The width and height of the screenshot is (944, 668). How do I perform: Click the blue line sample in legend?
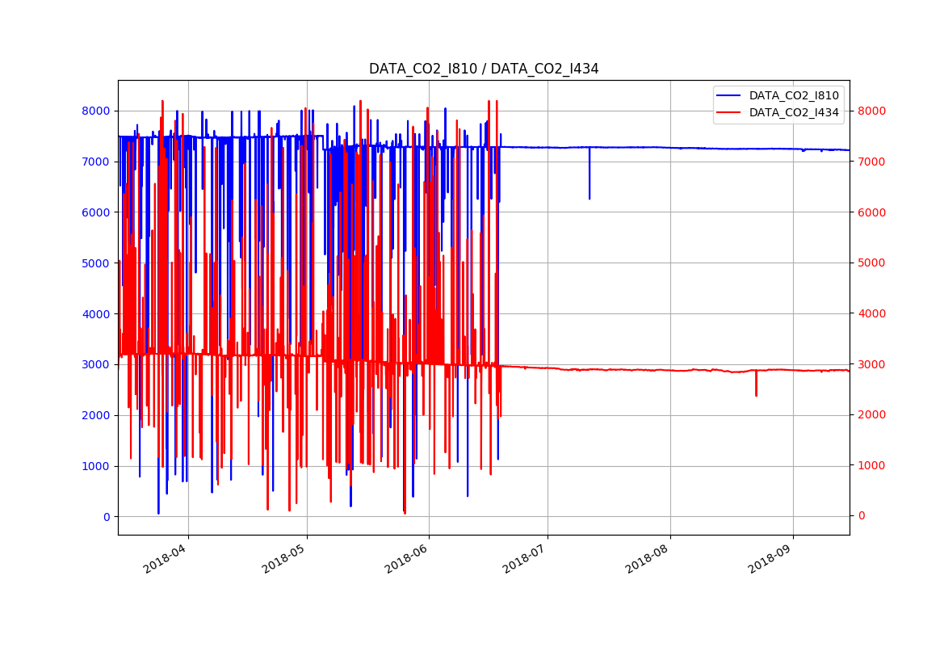(x=729, y=95)
